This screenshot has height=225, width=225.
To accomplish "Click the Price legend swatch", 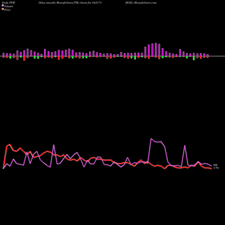I will [3, 9].
